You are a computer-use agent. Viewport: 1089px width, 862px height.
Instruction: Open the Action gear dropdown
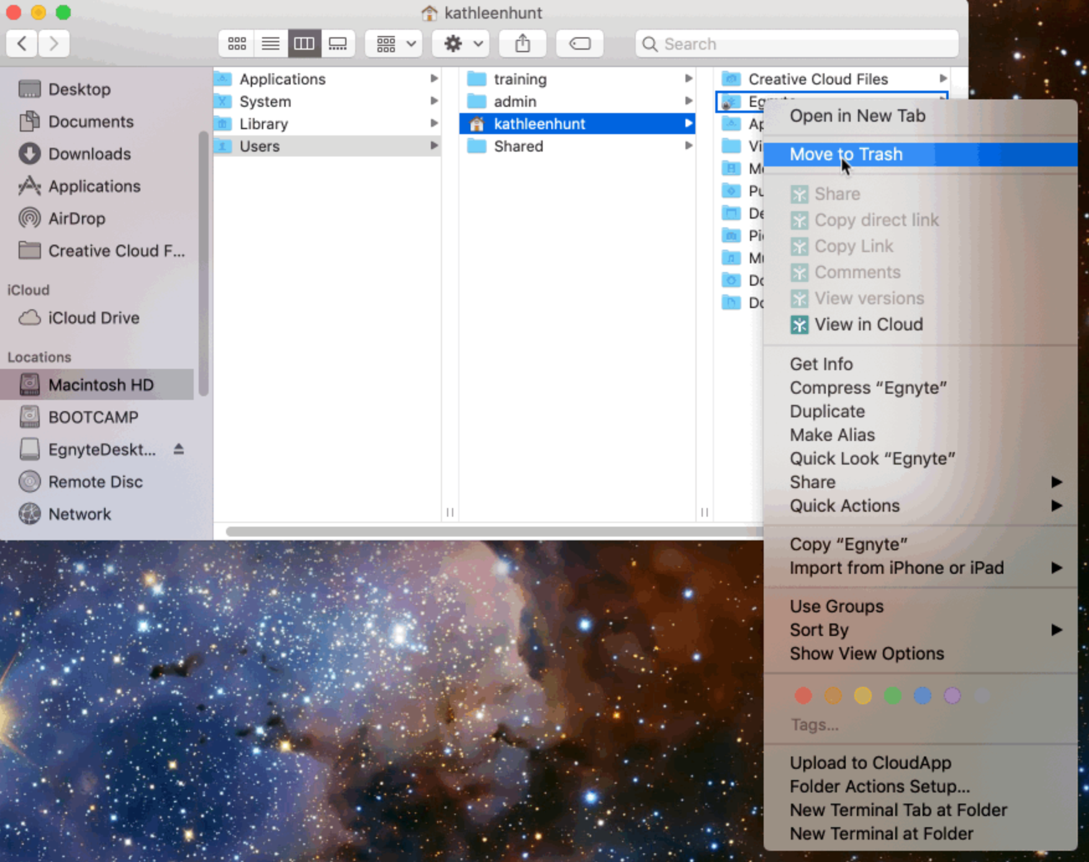point(461,43)
